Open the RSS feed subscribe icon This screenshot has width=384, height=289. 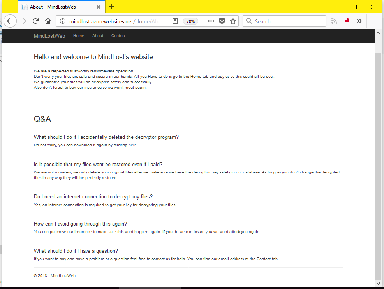[334, 21]
